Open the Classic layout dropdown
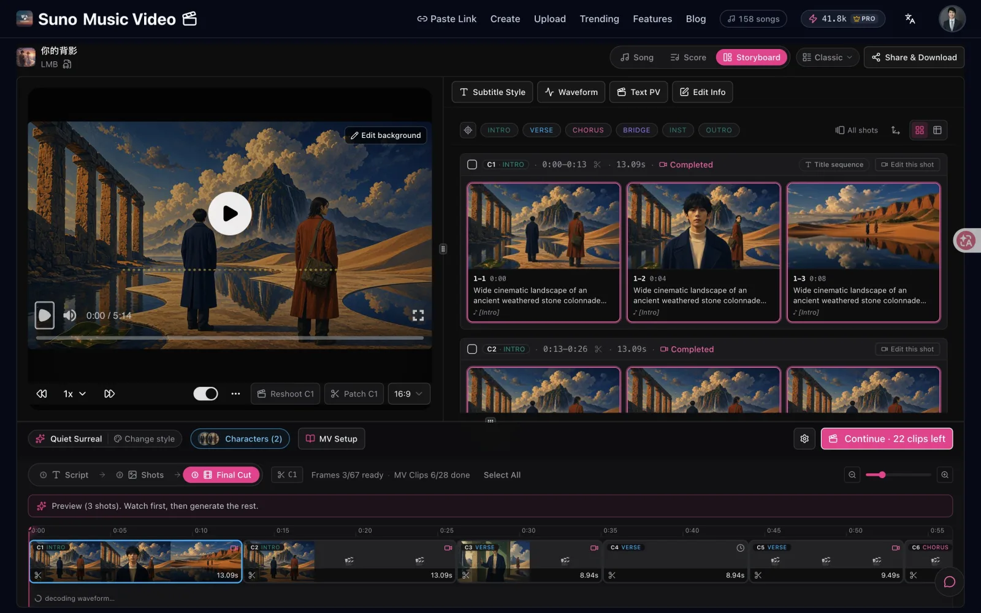The image size is (981, 613). click(828, 57)
